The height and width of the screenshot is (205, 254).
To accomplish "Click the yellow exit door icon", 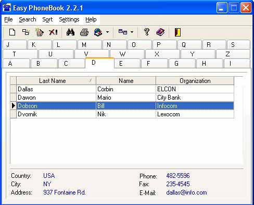I will (x=177, y=32).
